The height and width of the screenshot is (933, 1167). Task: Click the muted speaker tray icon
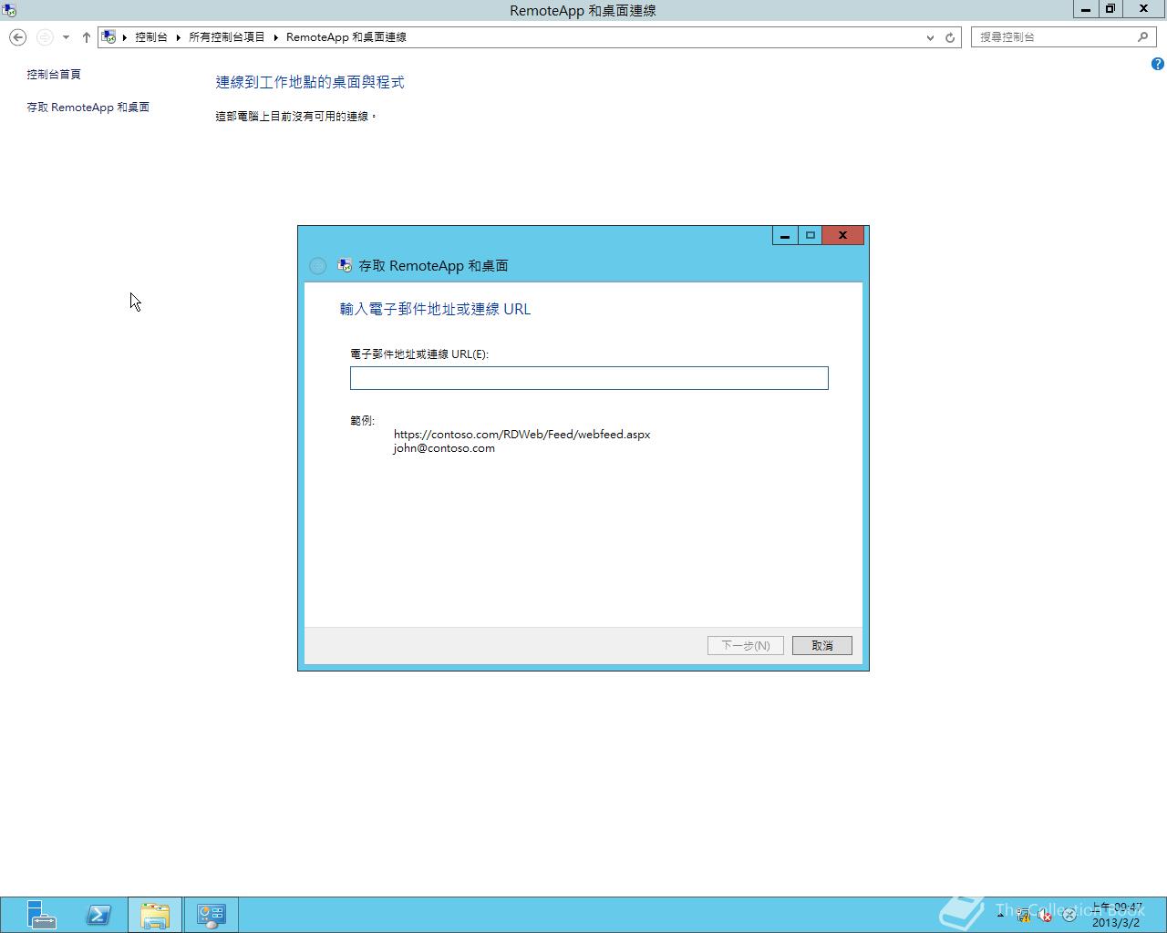point(1046,915)
